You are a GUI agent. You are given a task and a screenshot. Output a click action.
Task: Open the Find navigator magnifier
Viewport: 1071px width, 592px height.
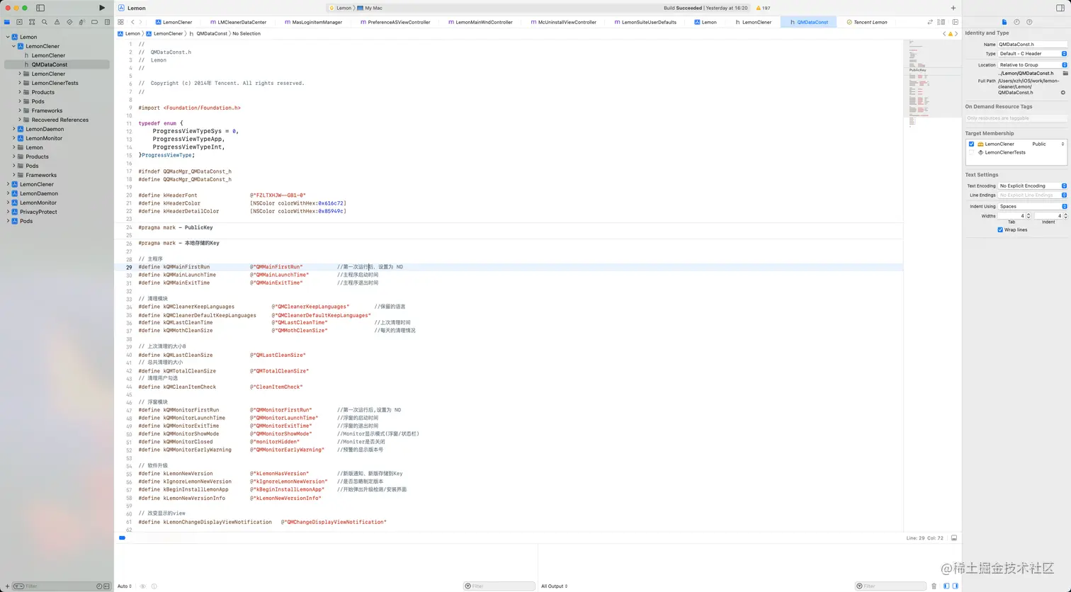pyautogui.click(x=45, y=22)
